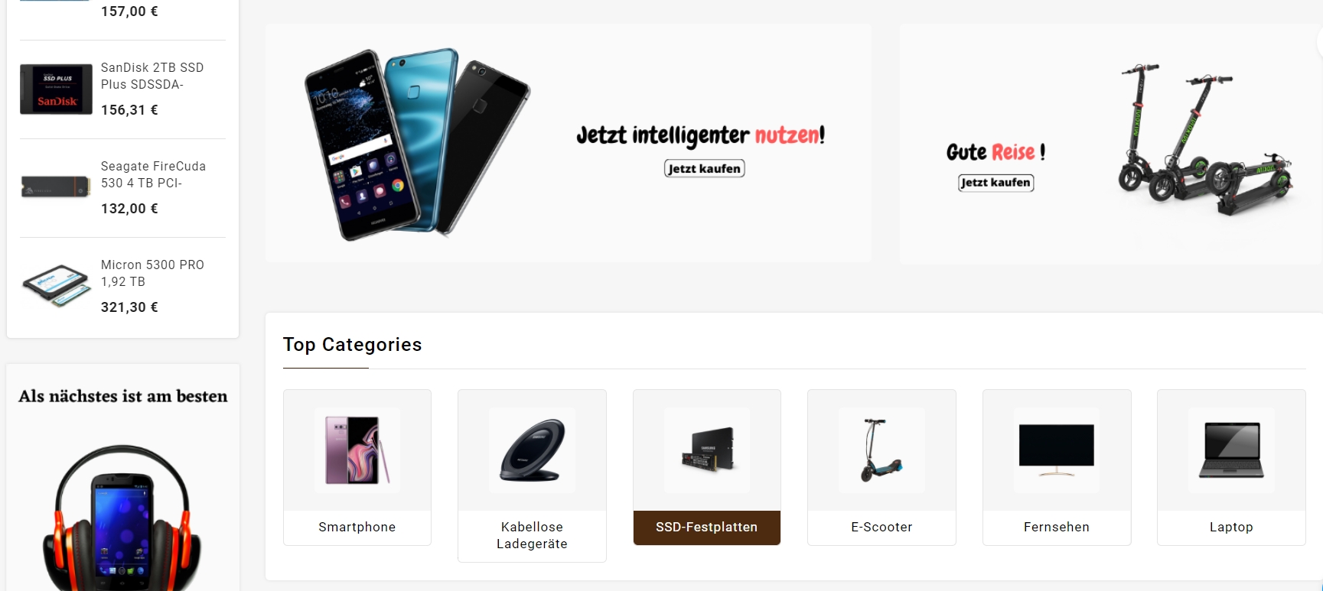Select the wireless charger category icon
Screen dimensions: 1323x591
click(x=532, y=450)
